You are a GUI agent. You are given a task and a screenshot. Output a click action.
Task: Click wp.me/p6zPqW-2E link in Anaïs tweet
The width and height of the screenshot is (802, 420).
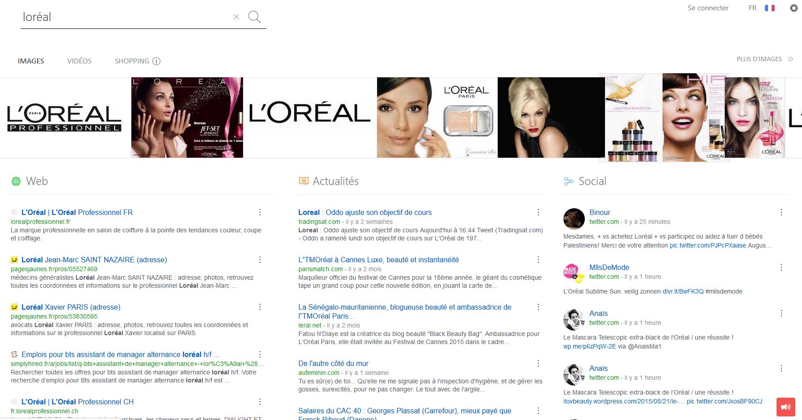(589, 346)
